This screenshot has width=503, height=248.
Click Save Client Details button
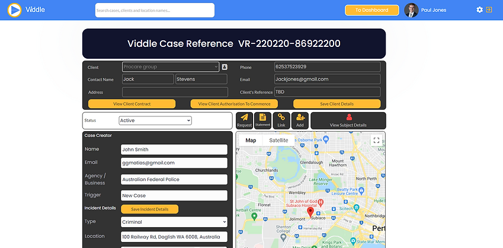coord(337,104)
